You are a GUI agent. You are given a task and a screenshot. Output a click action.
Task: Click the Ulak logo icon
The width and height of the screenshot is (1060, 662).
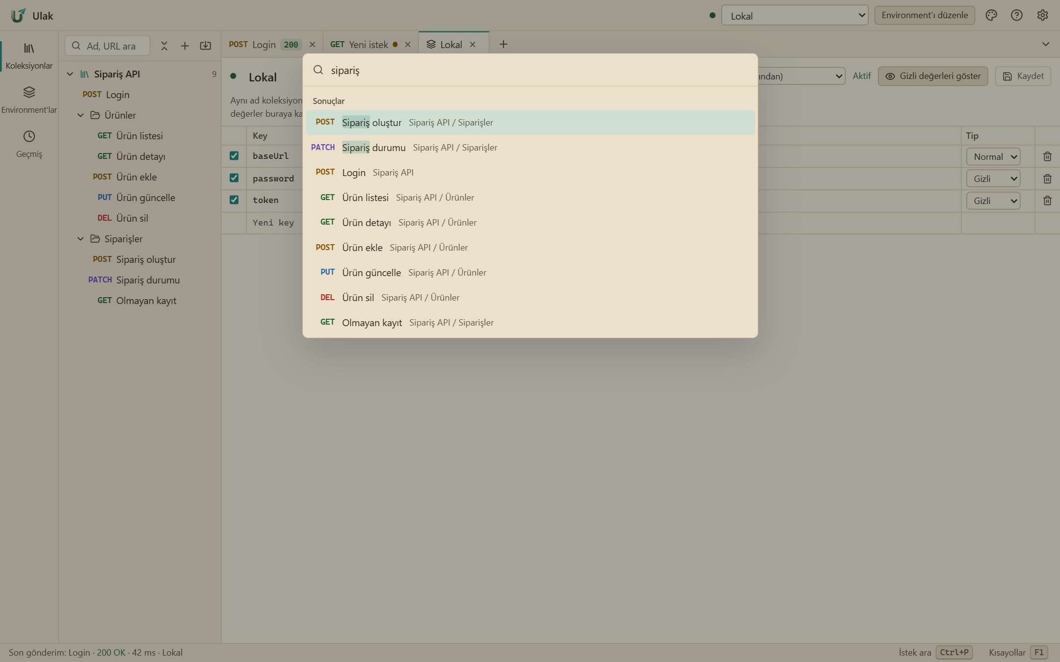coord(18,16)
